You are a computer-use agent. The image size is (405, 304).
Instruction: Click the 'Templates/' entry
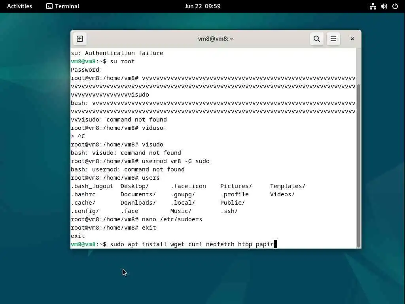[288, 186]
